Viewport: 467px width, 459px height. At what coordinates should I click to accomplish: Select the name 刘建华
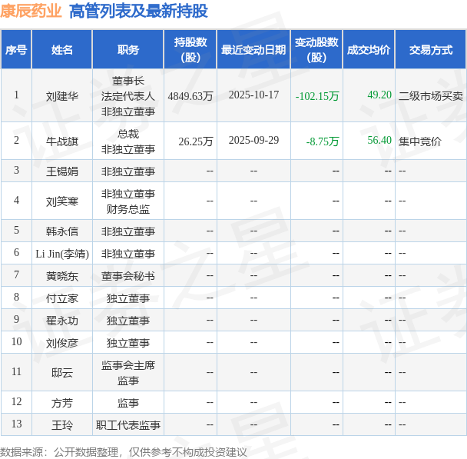[62, 96]
